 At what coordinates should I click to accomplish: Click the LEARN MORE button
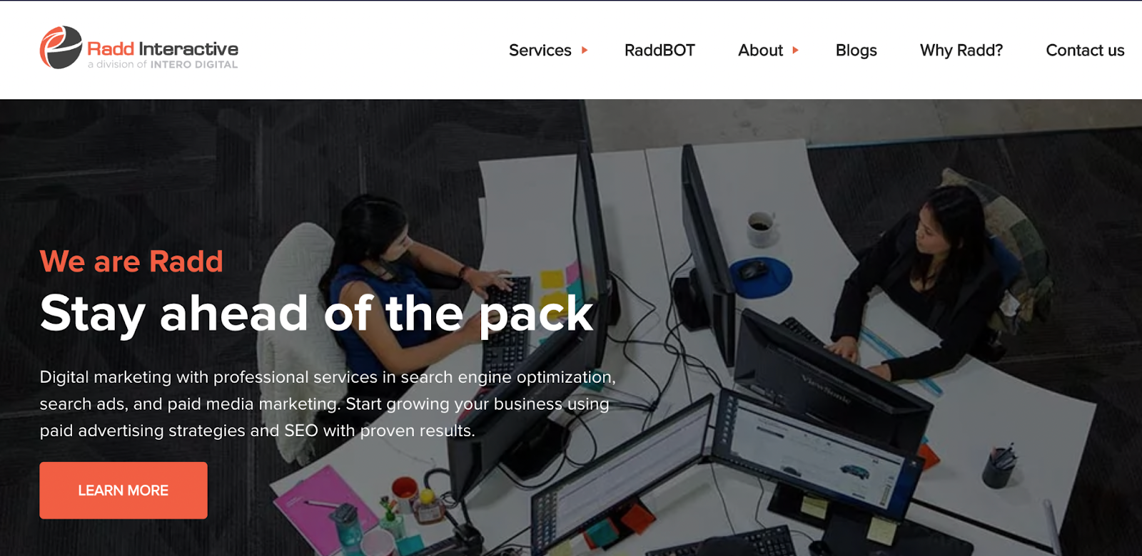pos(123,490)
